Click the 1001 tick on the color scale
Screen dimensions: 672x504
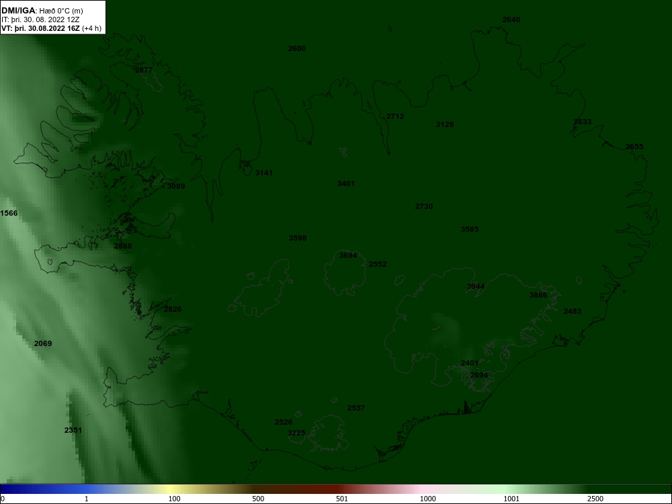(x=511, y=499)
